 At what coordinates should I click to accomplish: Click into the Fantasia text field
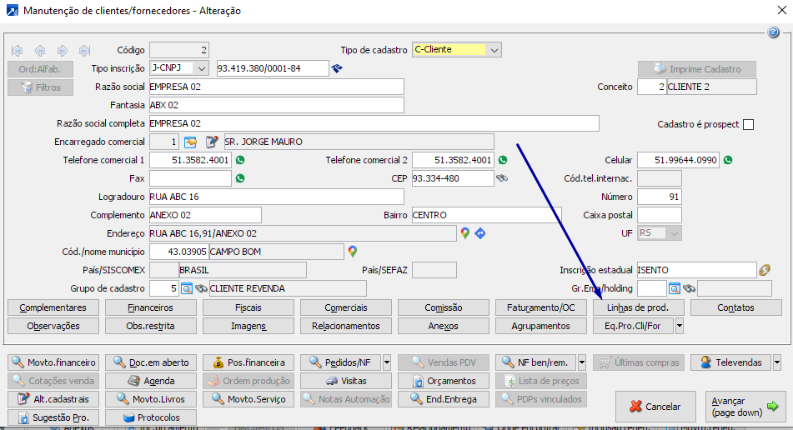(x=275, y=105)
